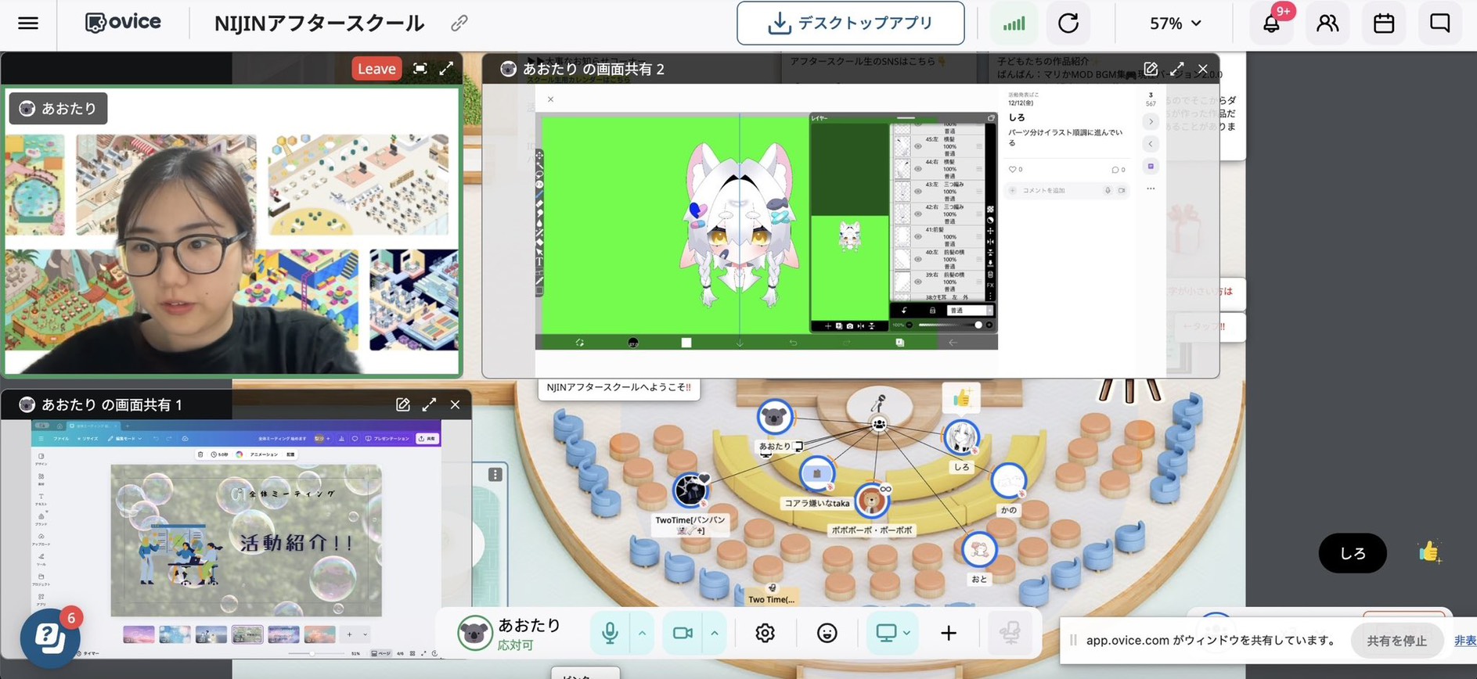
Task: Click あおたり koala avatar on map
Action: [774, 417]
